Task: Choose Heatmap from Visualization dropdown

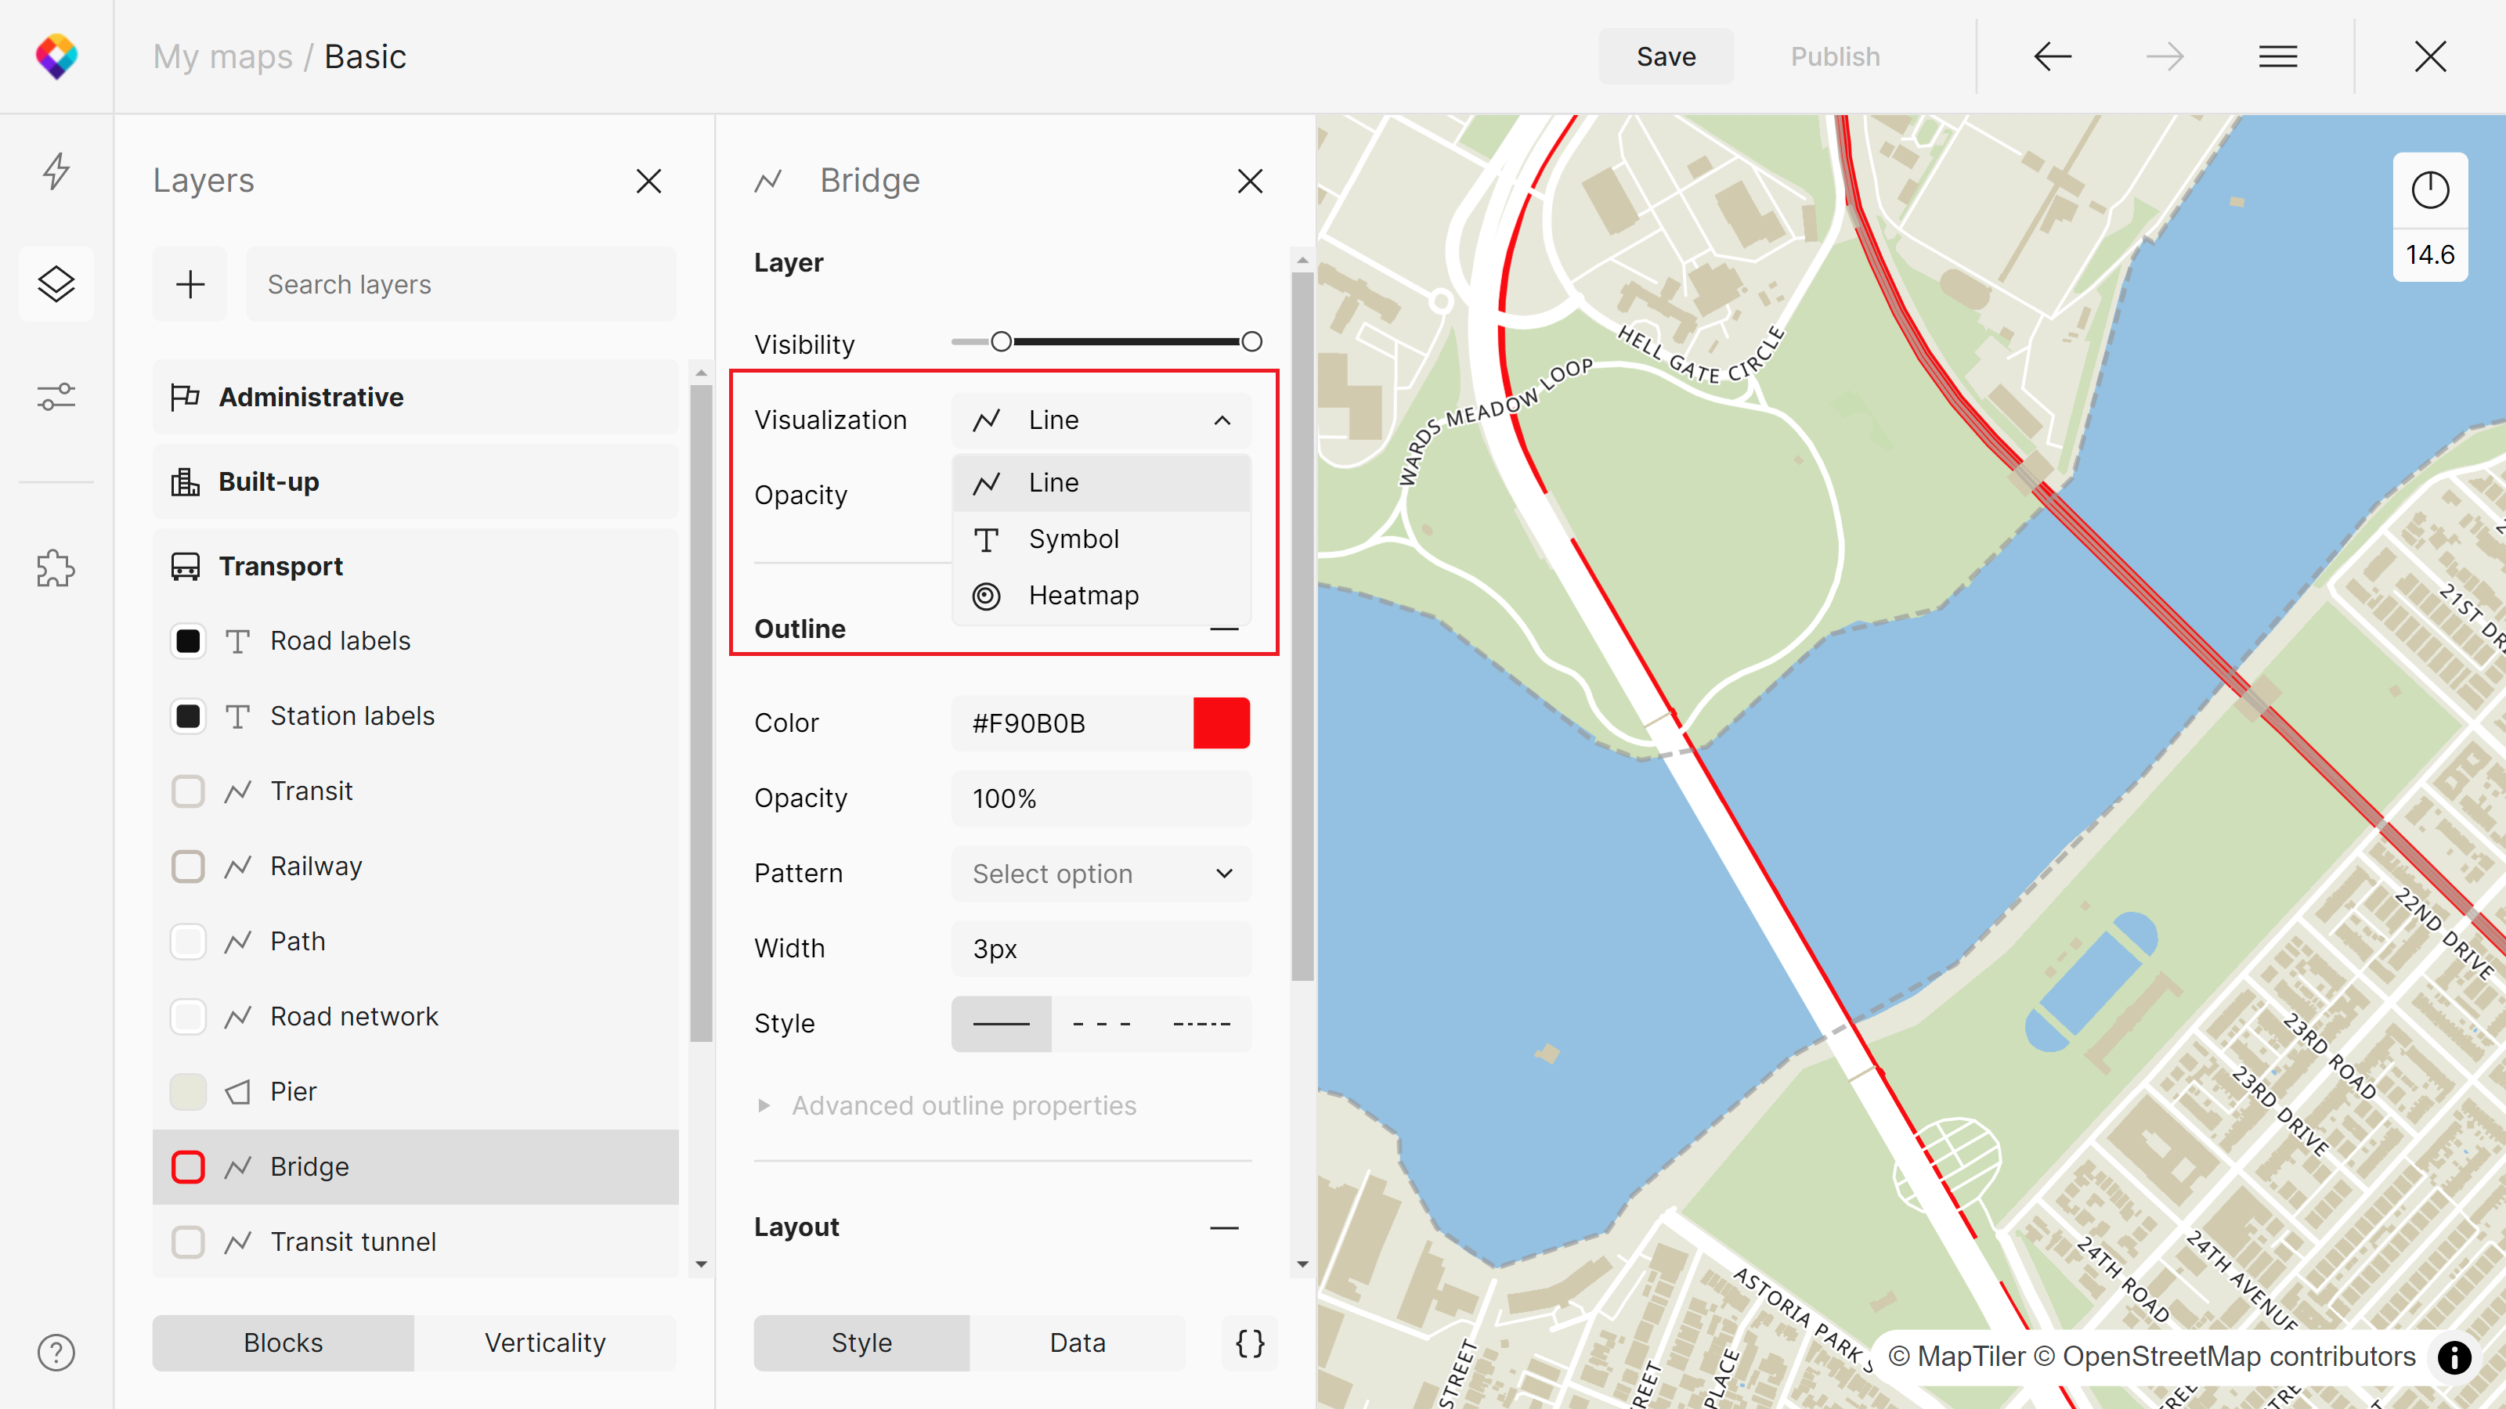Action: (1083, 595)
